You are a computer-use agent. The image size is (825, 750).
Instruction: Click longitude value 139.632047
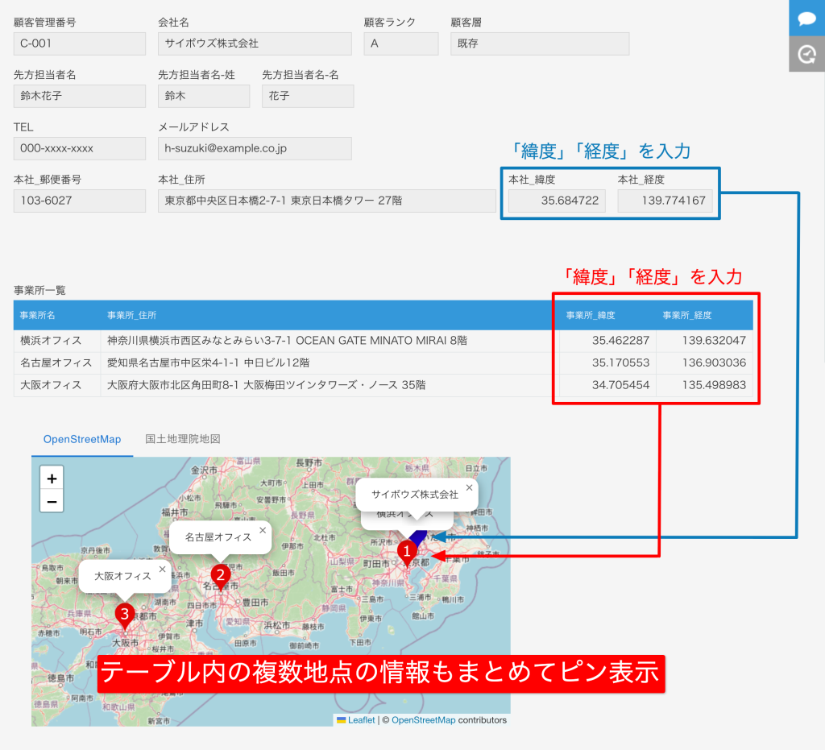tap(714, 341)
